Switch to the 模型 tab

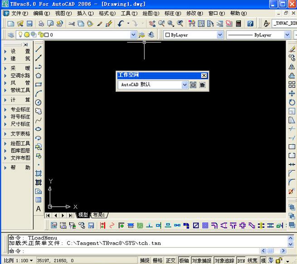(83, 215)
